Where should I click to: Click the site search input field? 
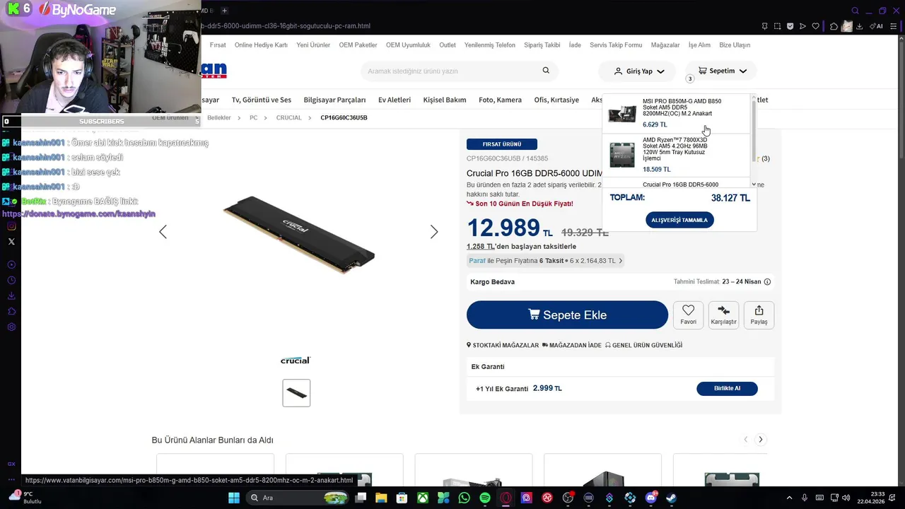[452, 71]
